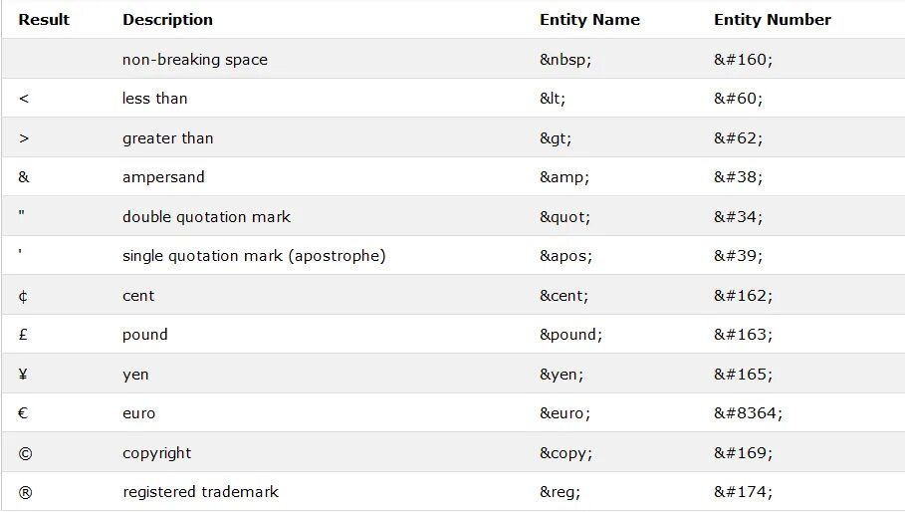This screenshot has width=905, height=512.
Task: Click the Entity Name column header
Action: [x=589, y=19]
